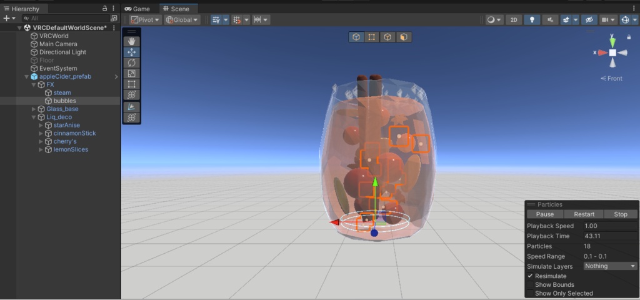Screen dimensions: 640x300
Task: Switch to the Game tab
Action: click(137, 9)
